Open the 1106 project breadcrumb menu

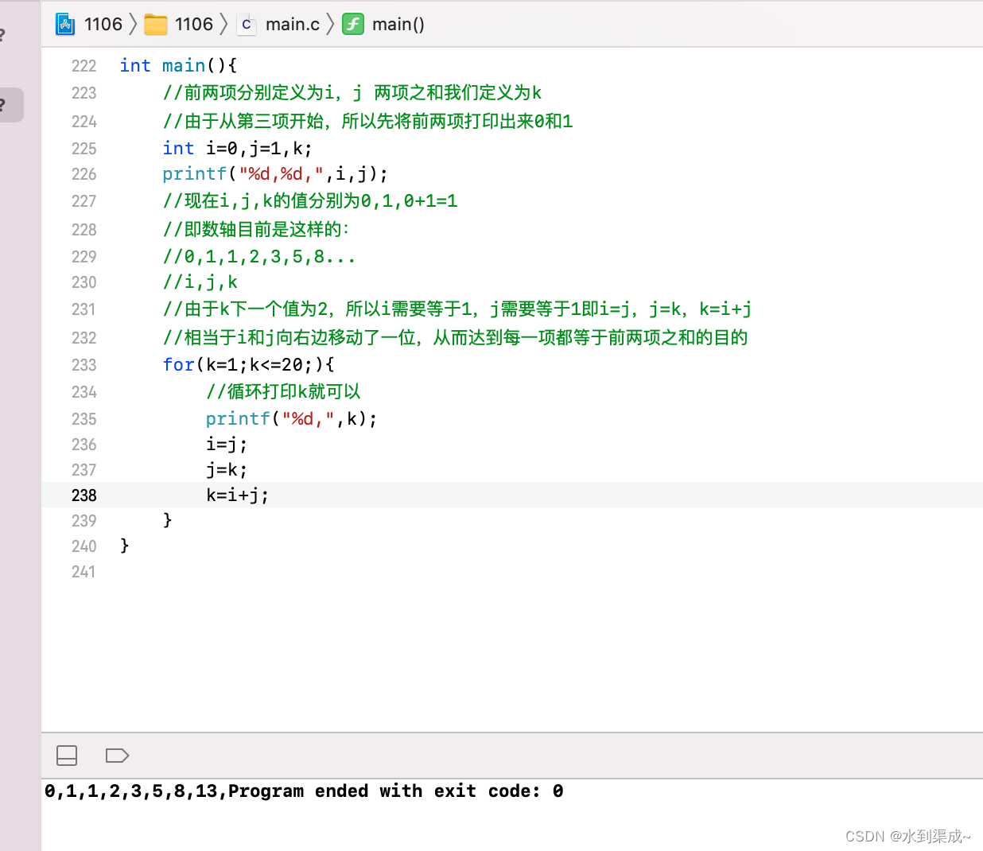(x=103, y=25)
